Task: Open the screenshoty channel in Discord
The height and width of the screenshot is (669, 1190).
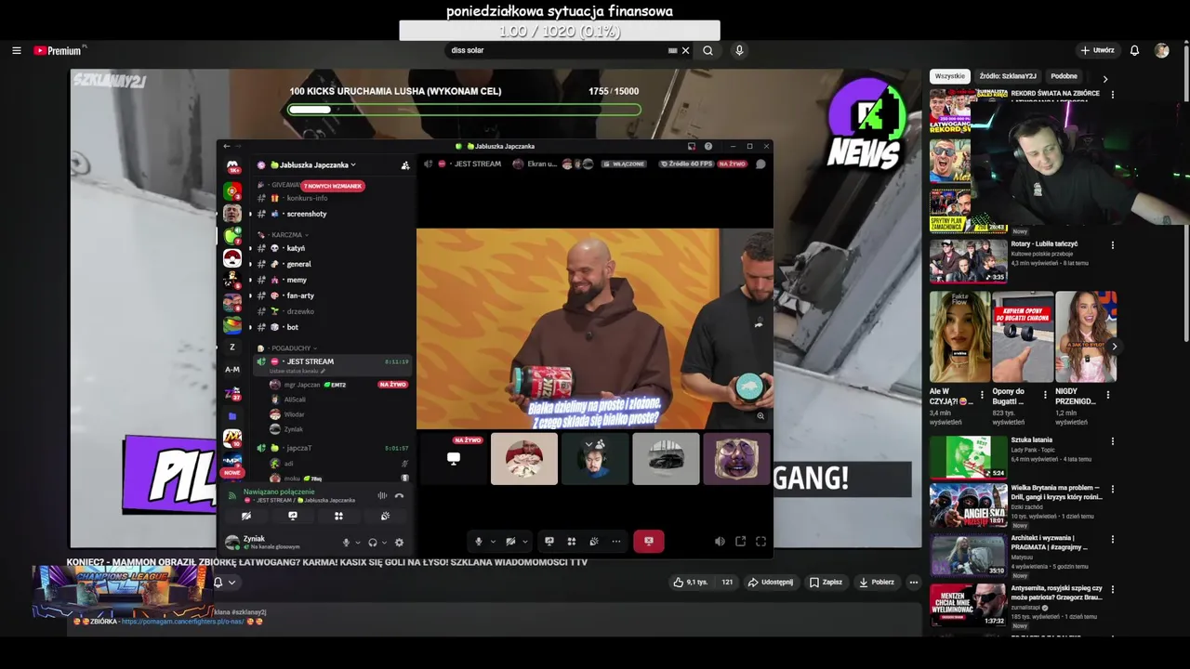Action: tap(307, 214)
